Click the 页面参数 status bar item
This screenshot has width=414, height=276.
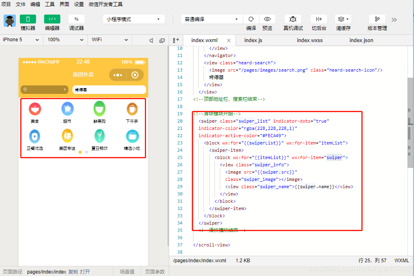[x=155, y=272]
